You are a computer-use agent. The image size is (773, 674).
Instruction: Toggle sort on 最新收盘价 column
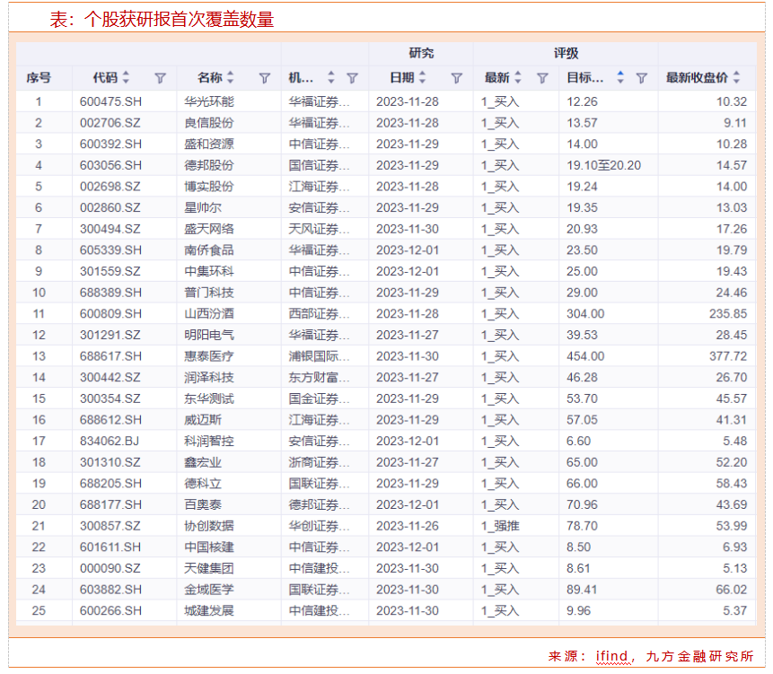[x=736, y=78]
